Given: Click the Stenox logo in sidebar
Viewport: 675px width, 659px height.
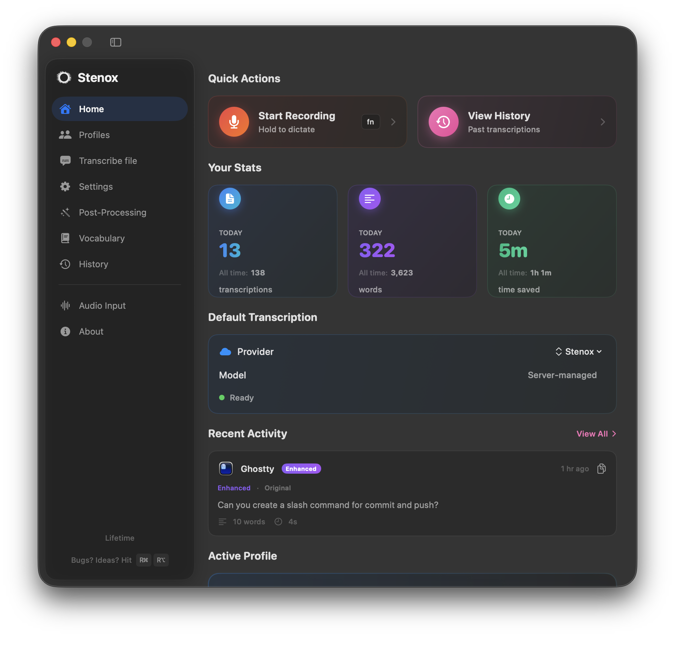Looking at the screenshot, I should point(64,78).
